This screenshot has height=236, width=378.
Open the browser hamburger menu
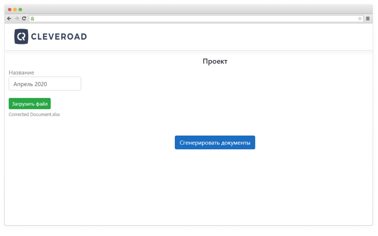point(368,19)
